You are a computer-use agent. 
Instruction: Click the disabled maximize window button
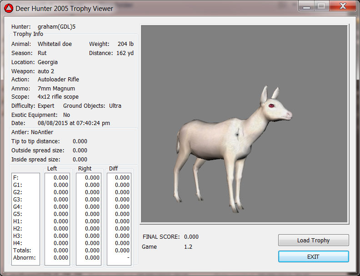tap(321, 6)
